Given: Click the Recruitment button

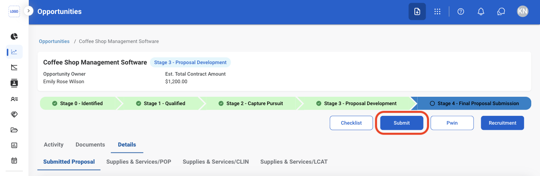Looking at the screenshot, I should coord(502,123).
